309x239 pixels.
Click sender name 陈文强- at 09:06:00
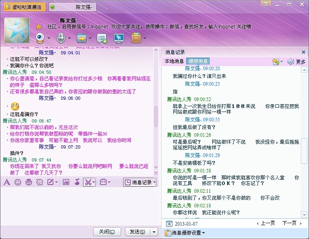pyautogui.click(x=47, y=98)
